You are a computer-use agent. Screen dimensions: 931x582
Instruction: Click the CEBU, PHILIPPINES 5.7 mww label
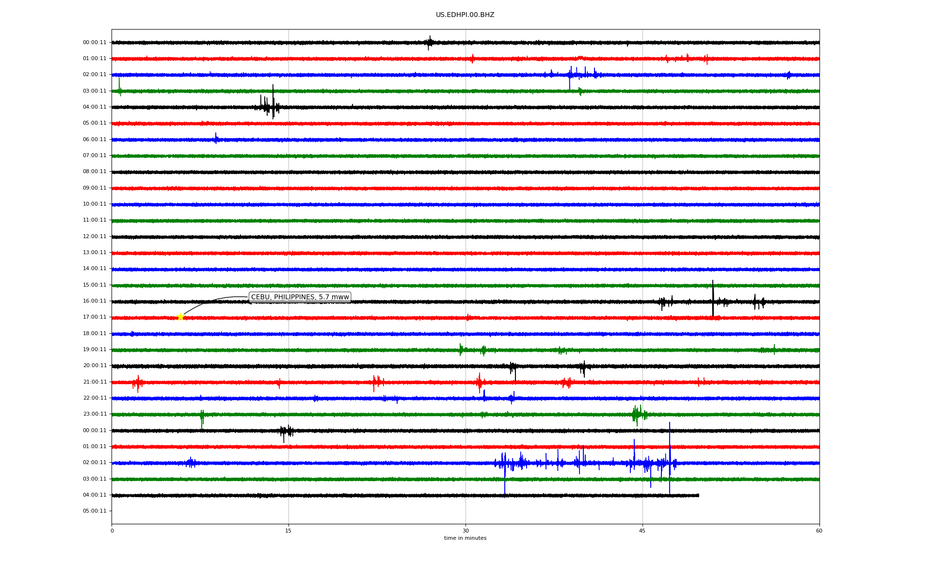pos(300,297)
